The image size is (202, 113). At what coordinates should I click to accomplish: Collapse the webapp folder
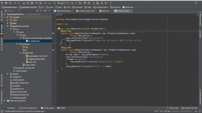(x=17, y=44)
